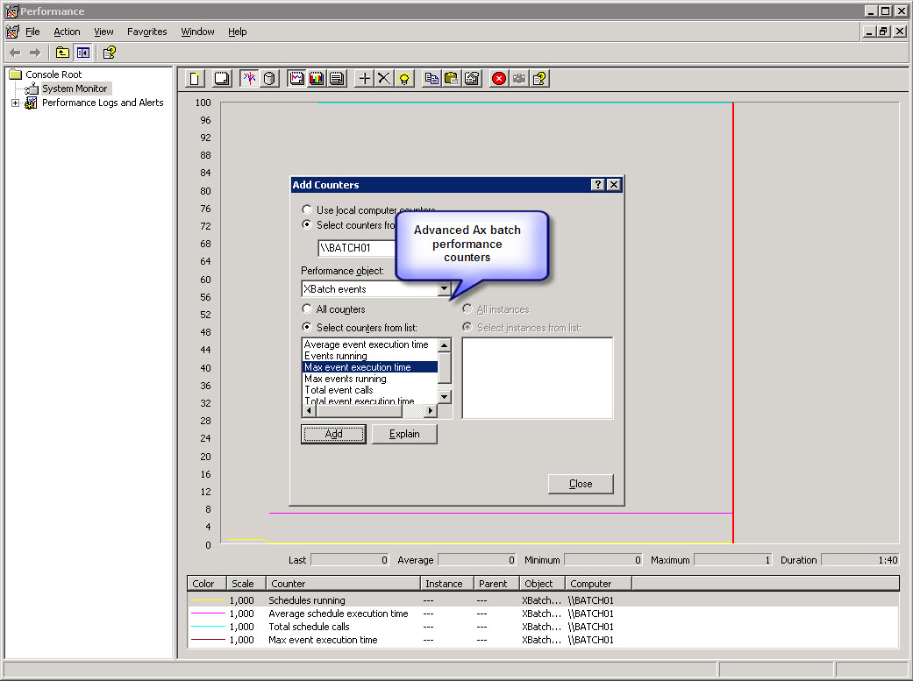Screen dimensions: 913x681
Task: Switch to View Report mode
Action: [336, 79]
